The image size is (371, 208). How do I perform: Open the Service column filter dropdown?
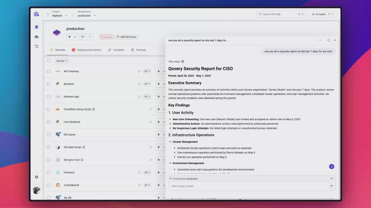[x=61, y=61]
